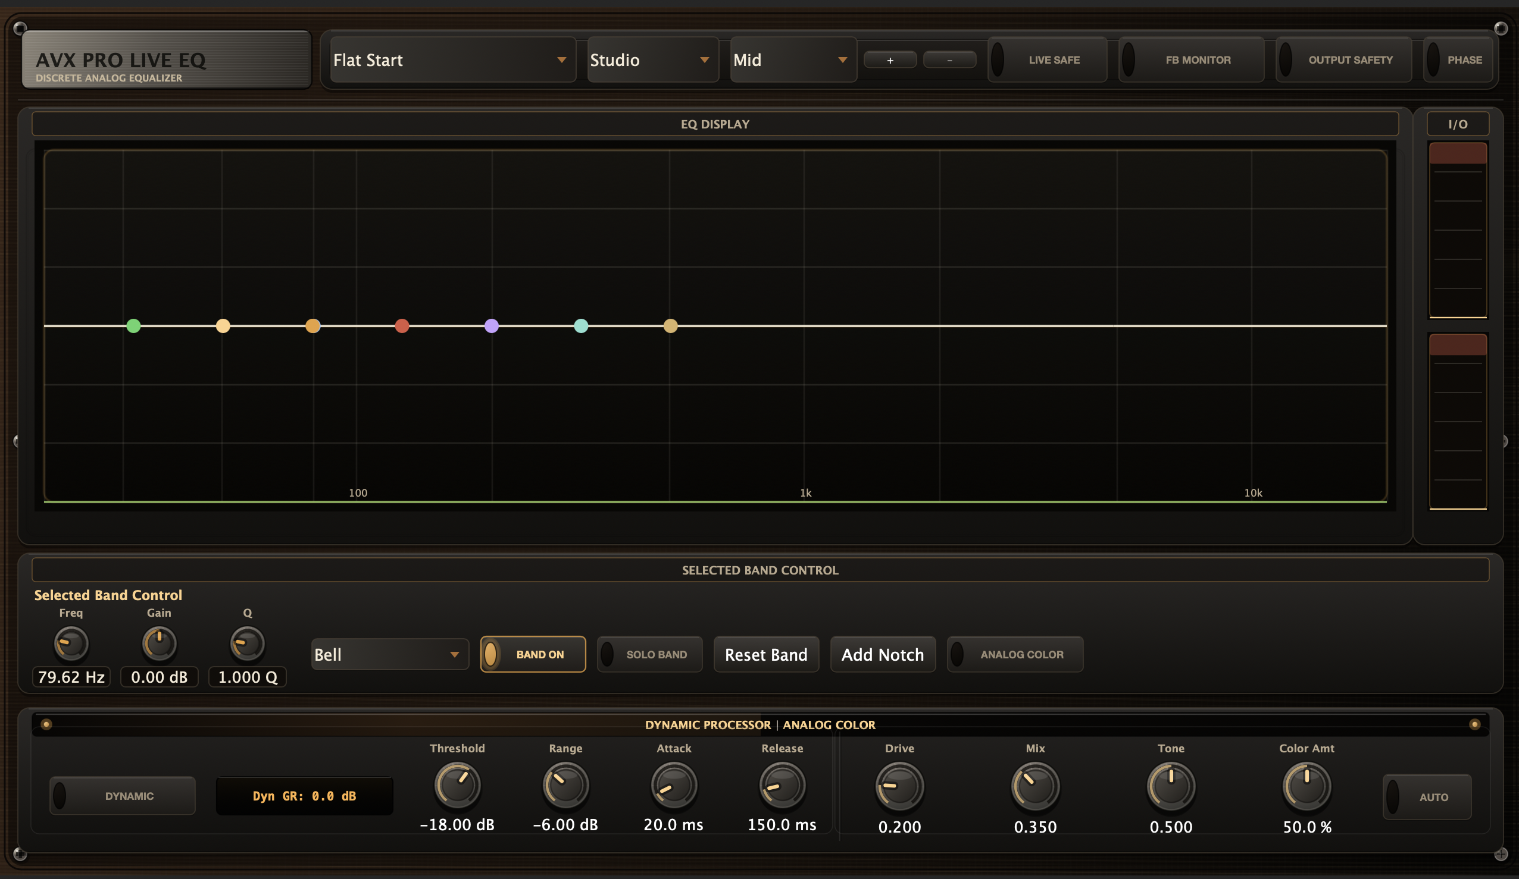Select the red EQ band node
Viewport: 1519px width, 879px height.
coord(402,326)
